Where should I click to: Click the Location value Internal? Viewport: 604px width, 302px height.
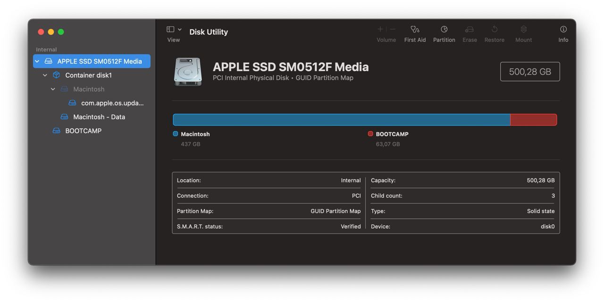pos(351,180)
